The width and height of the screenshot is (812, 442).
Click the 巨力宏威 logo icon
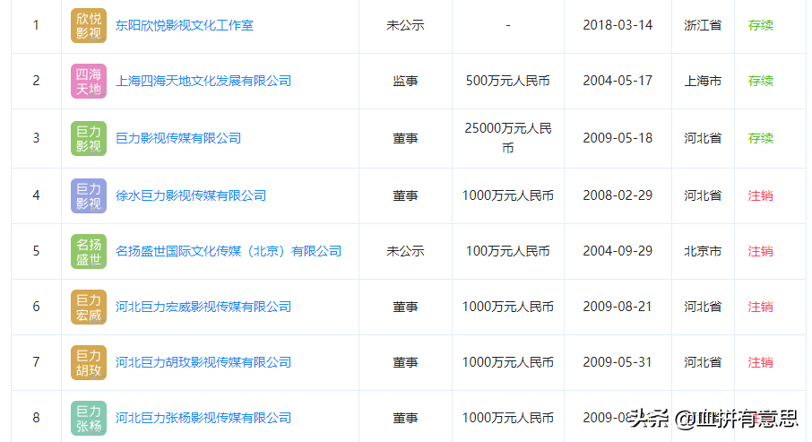(89, 307)
